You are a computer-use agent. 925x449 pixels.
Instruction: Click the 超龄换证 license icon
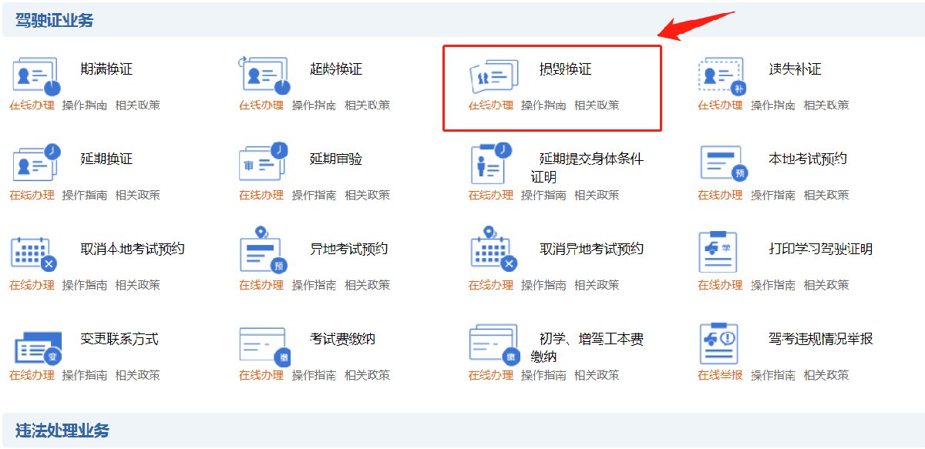click(265, 75)
